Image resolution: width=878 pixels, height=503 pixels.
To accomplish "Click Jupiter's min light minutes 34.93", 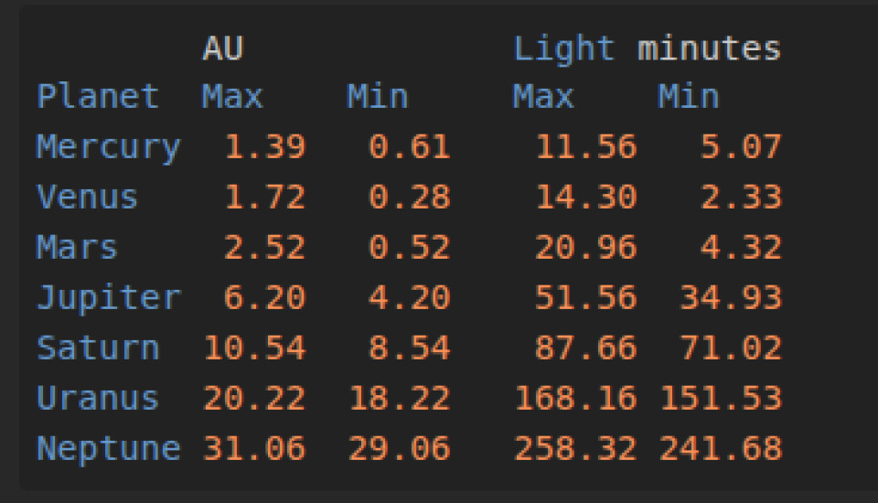I will pos(731,298).
